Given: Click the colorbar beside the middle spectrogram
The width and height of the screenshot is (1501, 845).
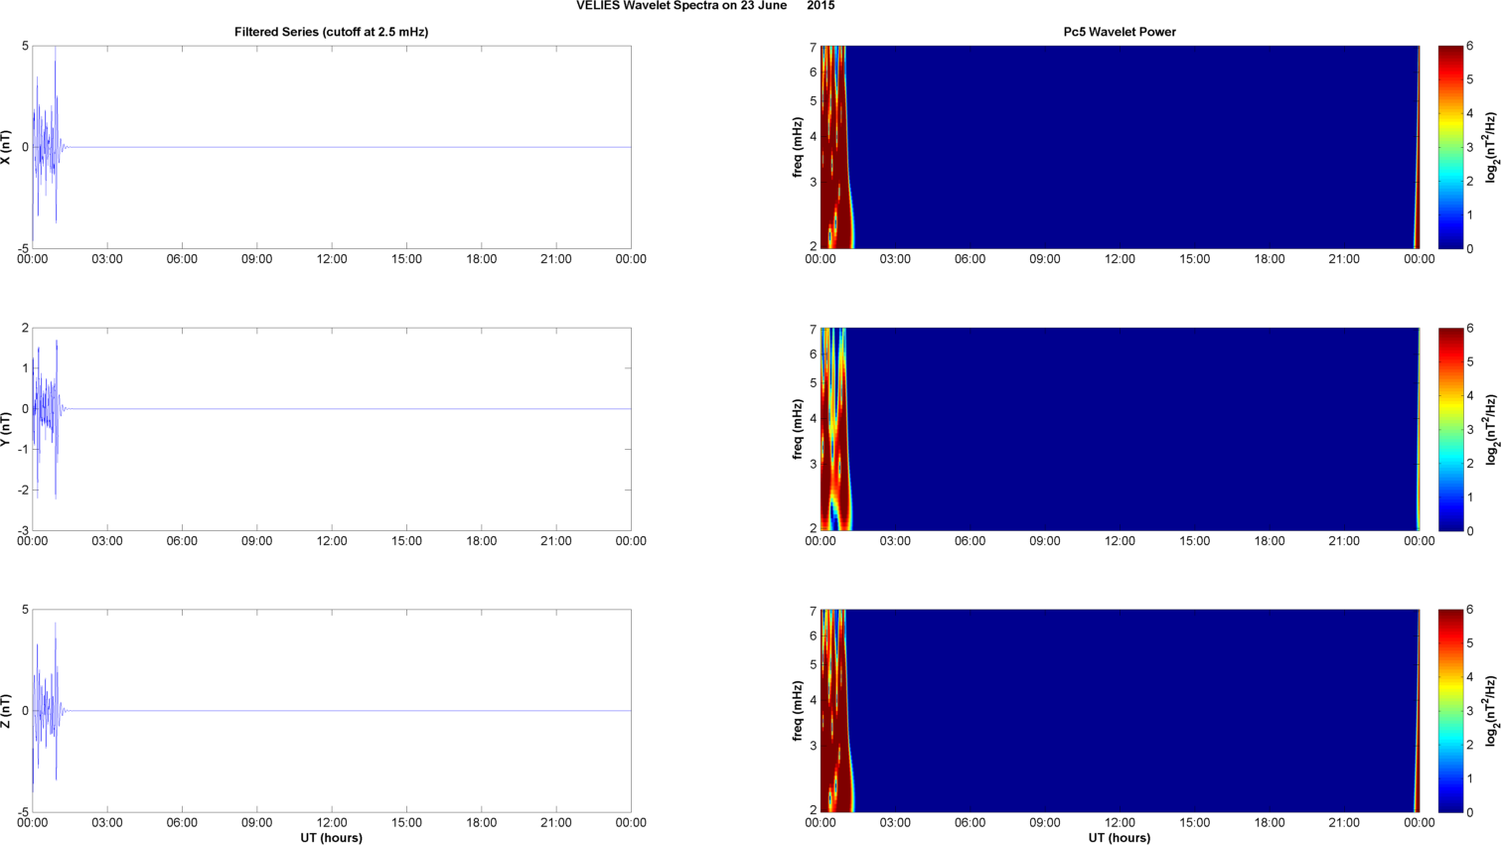Looking at the screenshot, I should [x=1450, y=429].
